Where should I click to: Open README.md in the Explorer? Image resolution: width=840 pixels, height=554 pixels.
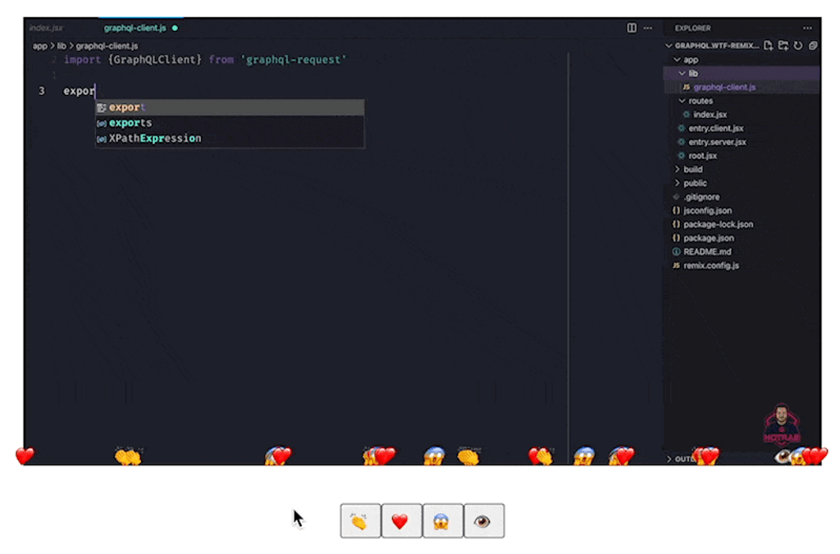741,252
